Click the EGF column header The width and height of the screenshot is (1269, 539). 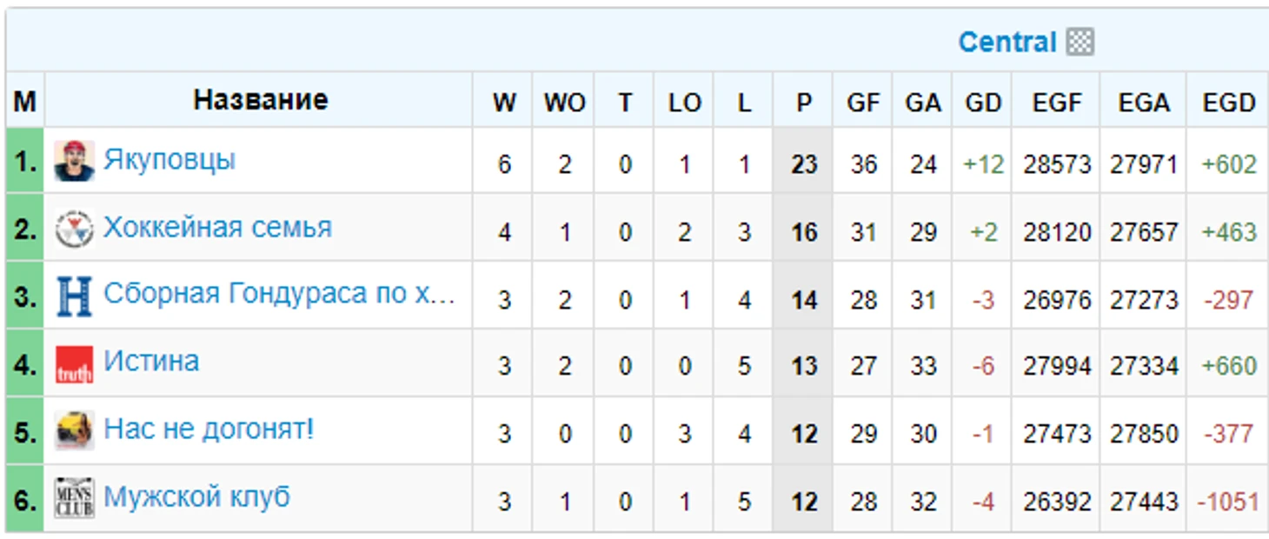tap(1056, 103)
